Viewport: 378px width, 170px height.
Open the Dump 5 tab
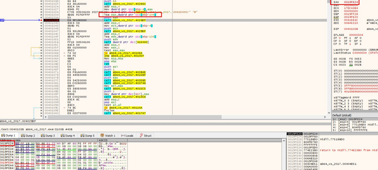point(88,136)
